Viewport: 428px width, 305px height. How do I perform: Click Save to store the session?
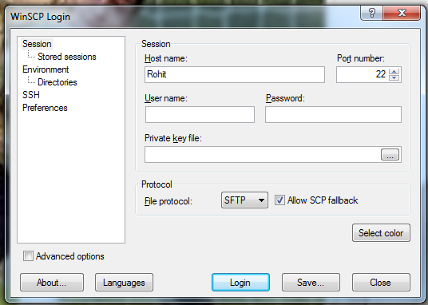tap(311, 283)
